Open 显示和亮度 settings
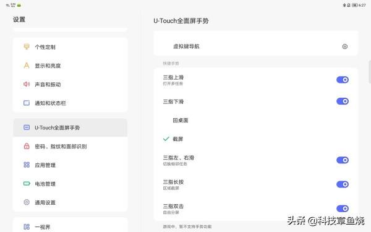This screenshot has width=371, height=232. point(70,66)
